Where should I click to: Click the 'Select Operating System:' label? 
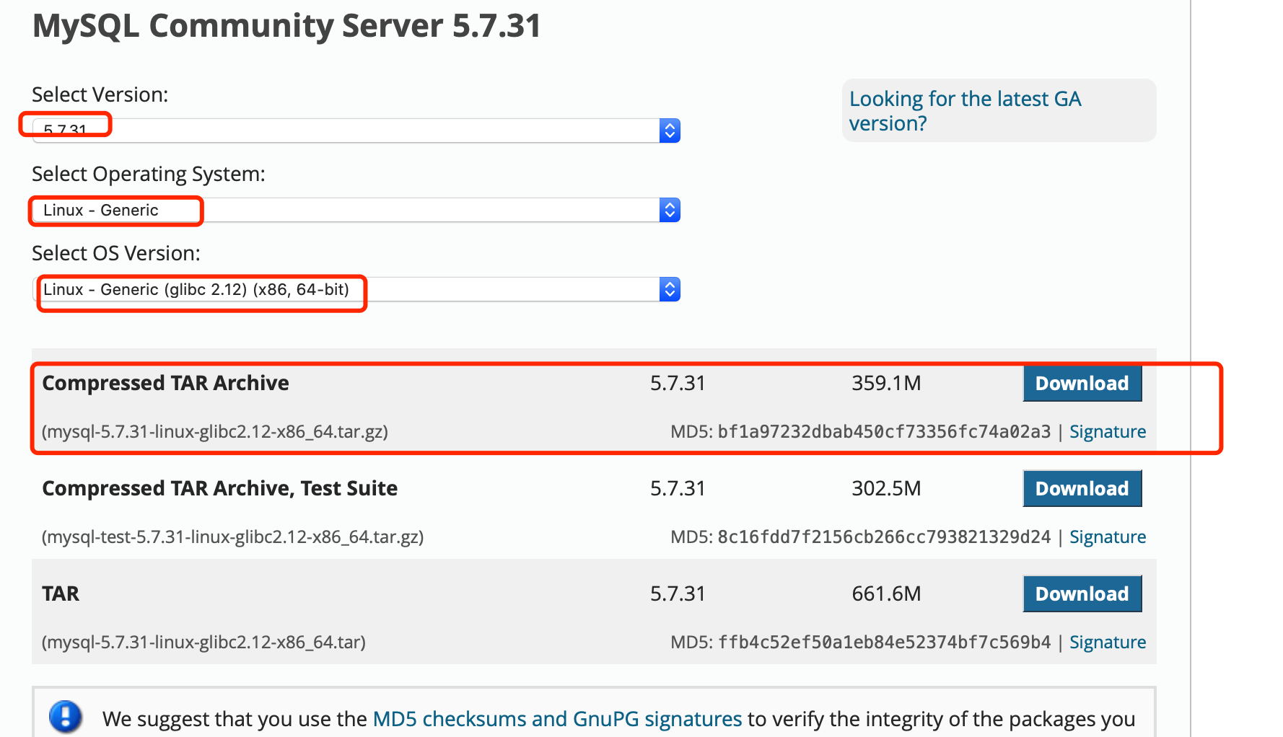(149, 174)
